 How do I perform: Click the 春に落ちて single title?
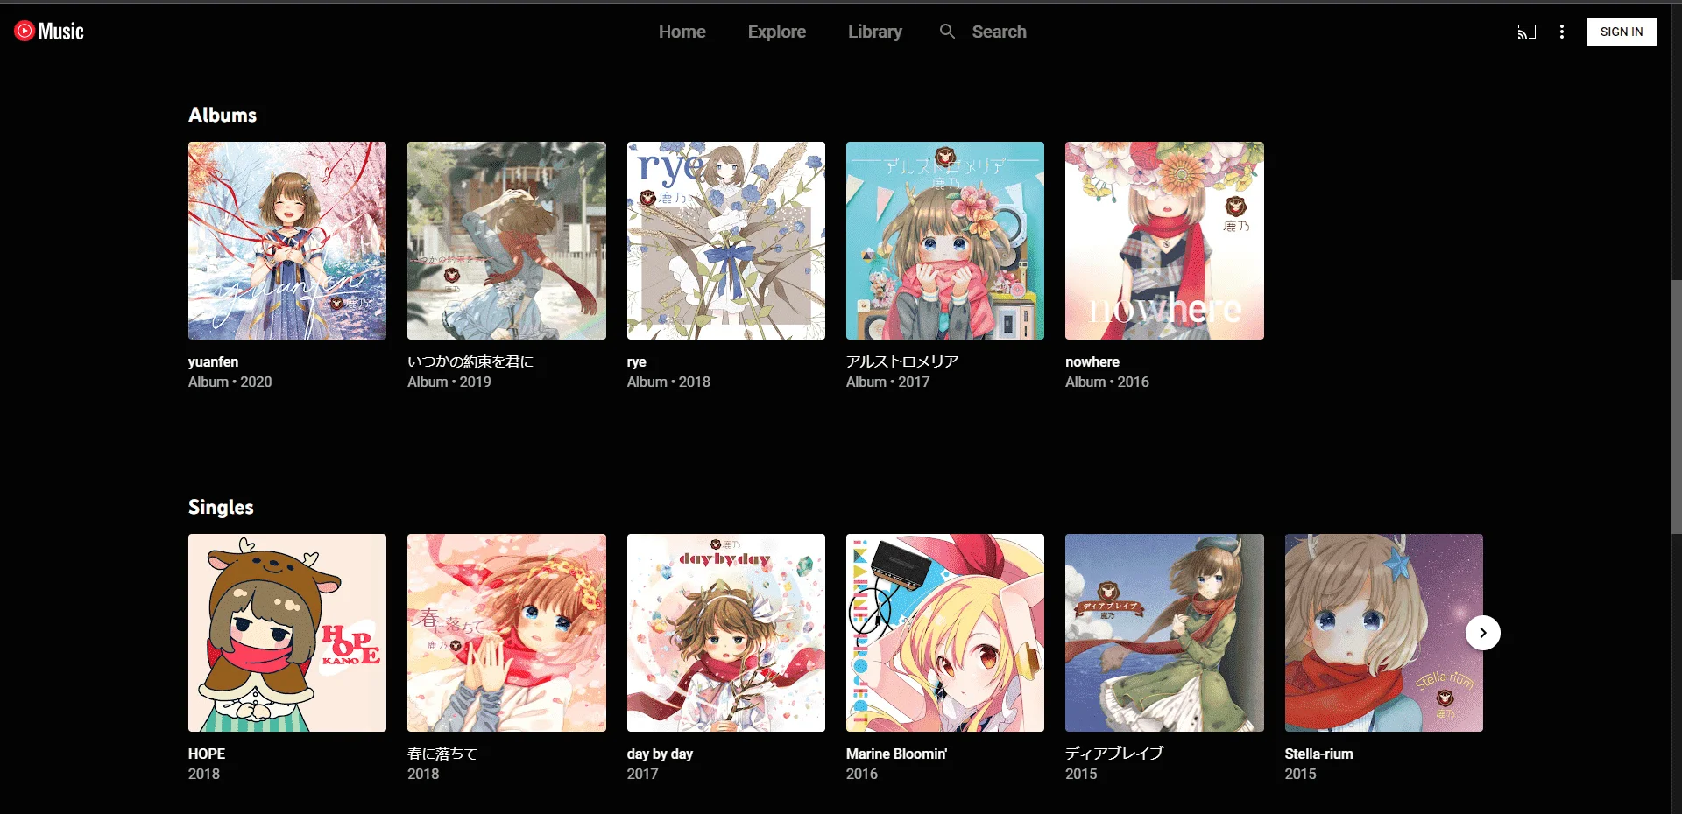[442, 754]
